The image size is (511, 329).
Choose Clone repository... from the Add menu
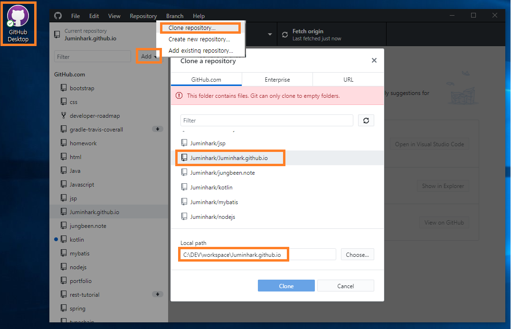point(200,28)
